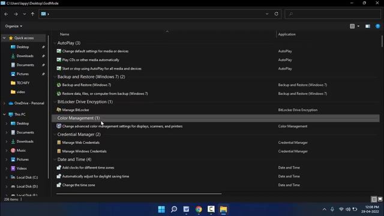This screenshot has width=384, height=216.
Task: Go forward using the Forward arrow
Action: point(16,14)
